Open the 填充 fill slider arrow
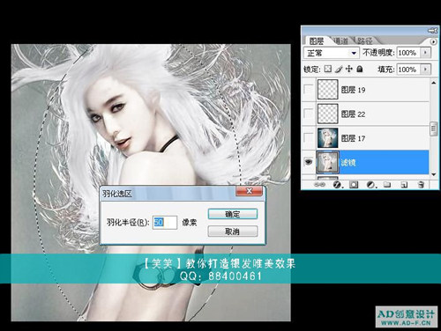 (425, 70)
